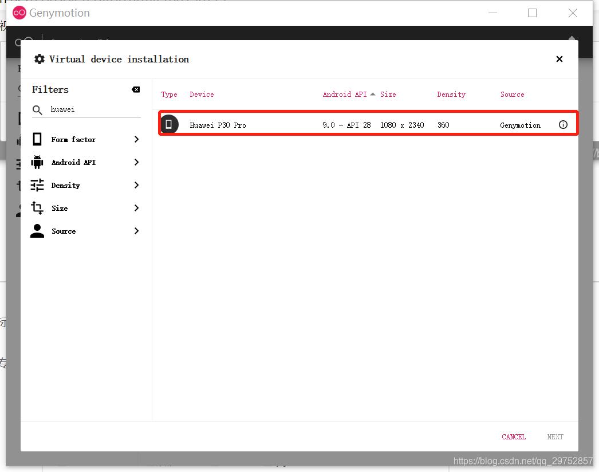Screen dimensions: 599x472
Task: Expand the Density filter
Action: click(x=85, y=186)
